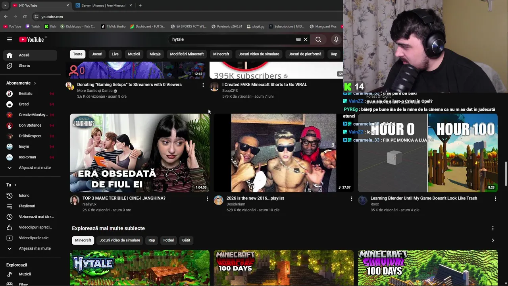Open Learning Blender Until My Game video title

(x=424, y=198)
